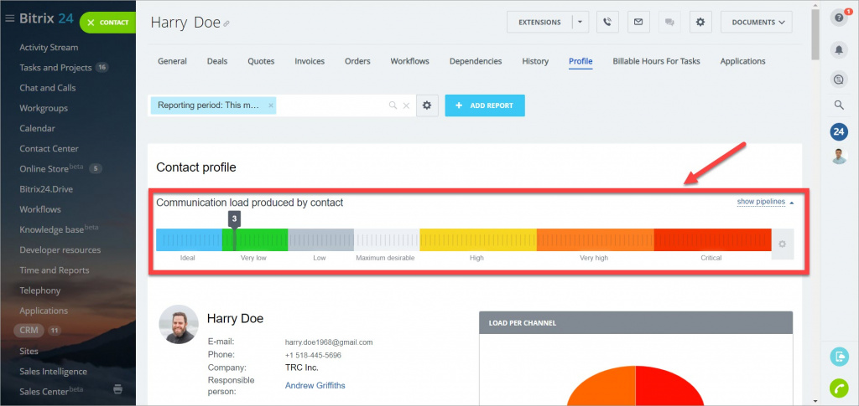The image size is (859, 406).
Task: Open Billable Hours For Tasks tab
Action: [656, 61]
